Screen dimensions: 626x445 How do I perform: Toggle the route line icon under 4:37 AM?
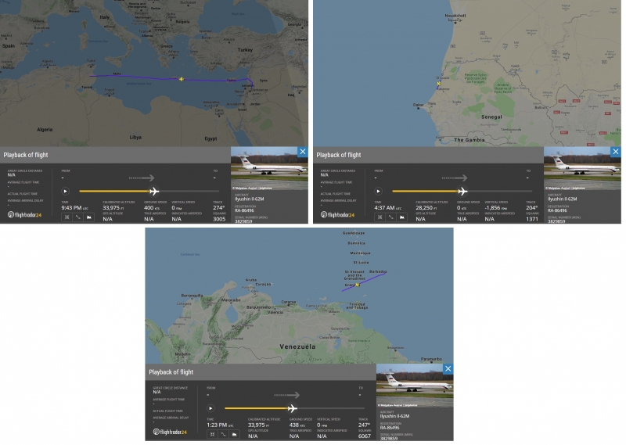pos(390,217)
